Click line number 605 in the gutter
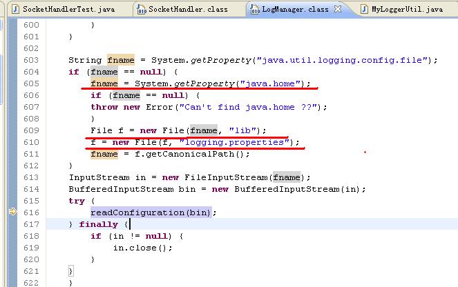The width and height of the screenshot is (458, 287). click(x=31, y=83)
